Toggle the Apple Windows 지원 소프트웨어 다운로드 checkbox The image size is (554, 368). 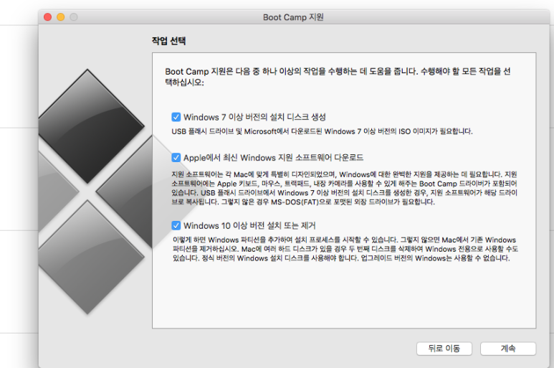176,157
